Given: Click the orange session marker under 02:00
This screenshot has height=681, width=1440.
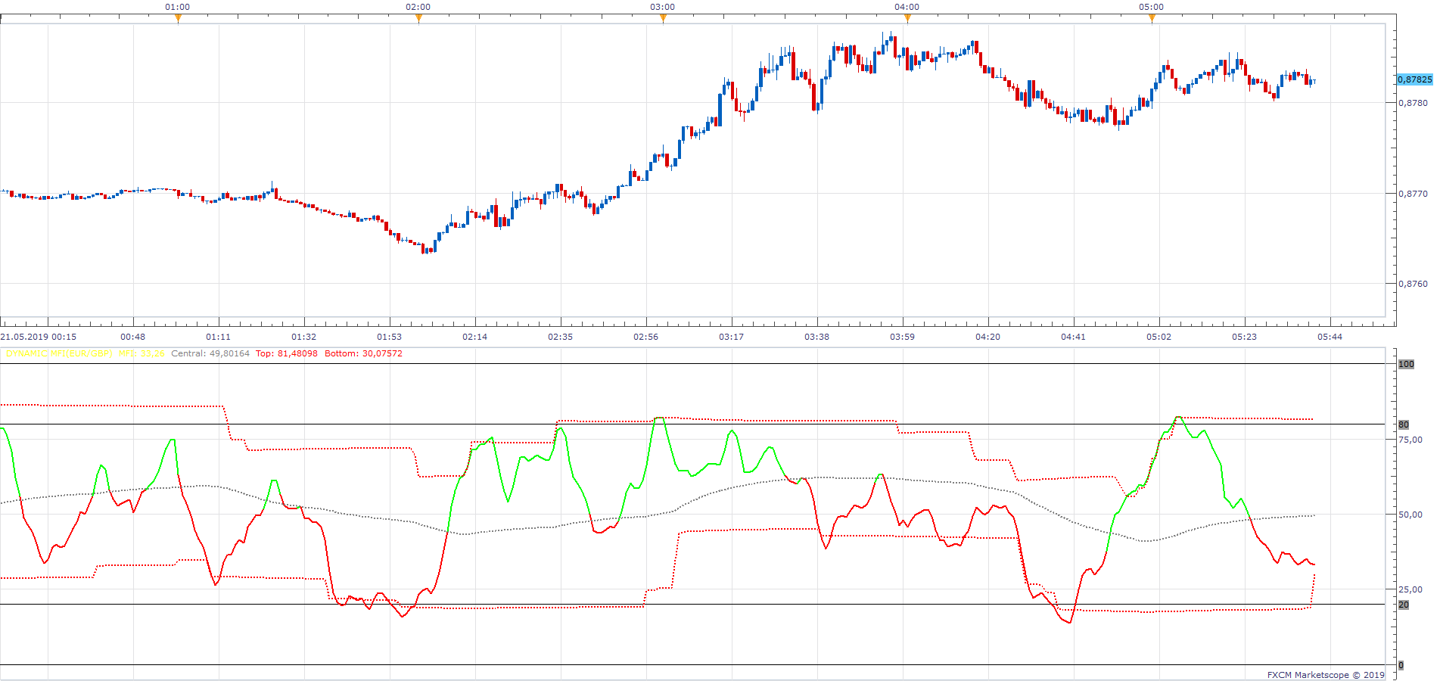Looking at the screenshot, I should click(x=418, y=19).
